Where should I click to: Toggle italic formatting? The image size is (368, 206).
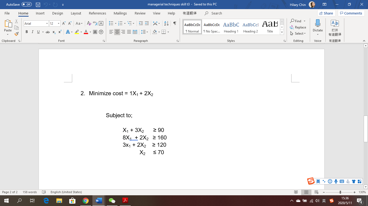pyautogui.click(x=32, y=32)
